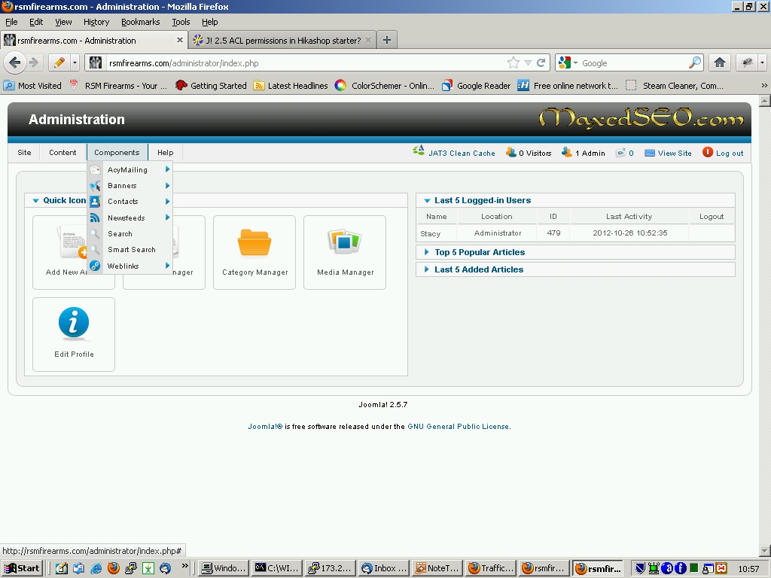Open the Edit Profile info icon
Image resolution: width=771 pixels, height=578 pixels.
tap(74, 324)
